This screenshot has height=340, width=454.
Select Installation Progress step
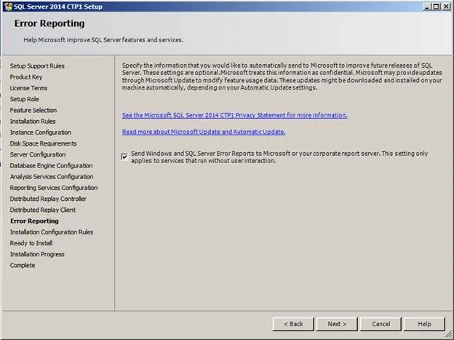37,254
